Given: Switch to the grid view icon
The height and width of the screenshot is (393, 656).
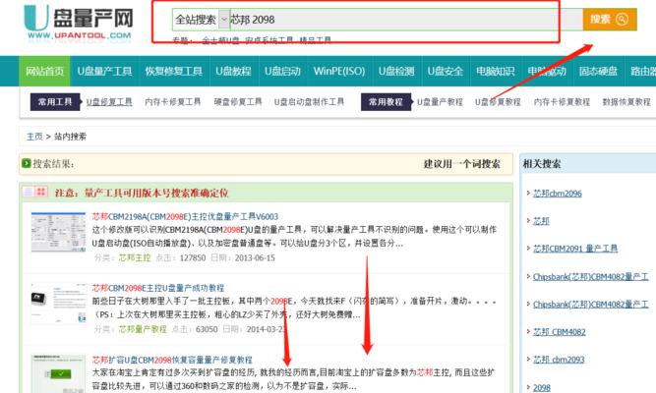Looking at the screenshot, I should pos(41,192).
